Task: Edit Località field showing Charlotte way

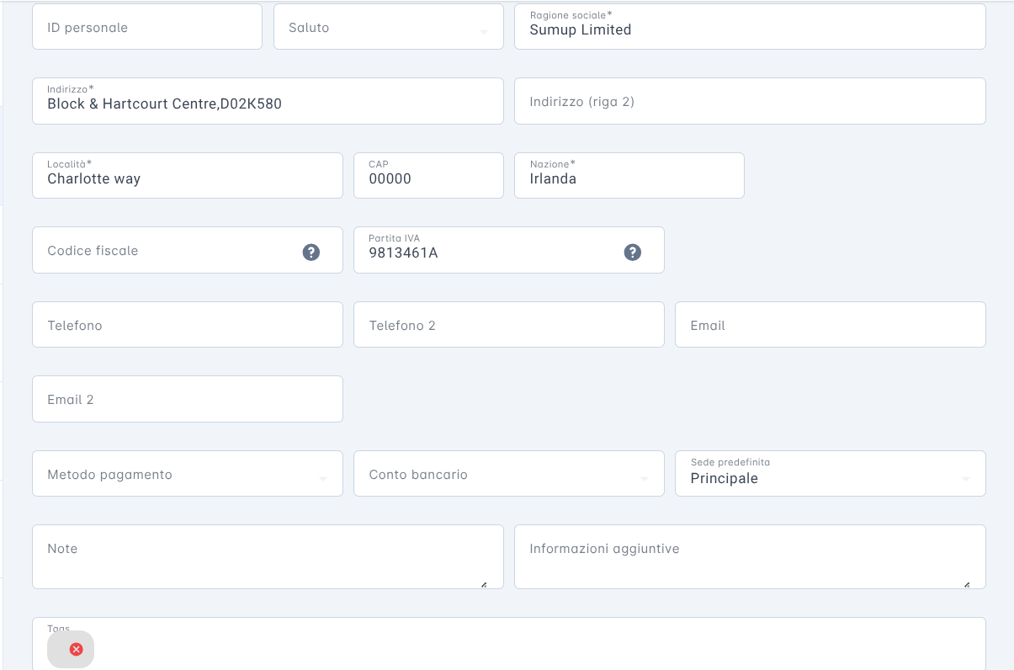Action: 188,175
